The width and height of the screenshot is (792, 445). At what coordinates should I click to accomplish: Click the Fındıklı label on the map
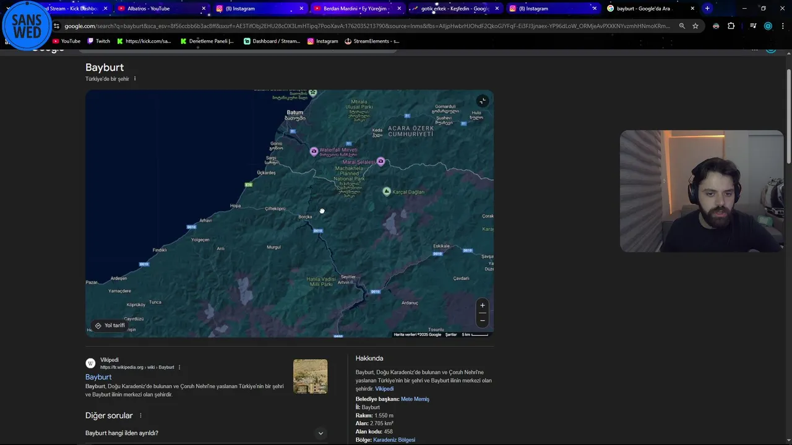click(160, 250)
